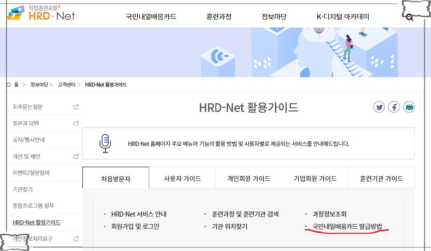
Task: Click the 회원가입 및 로그인 link
Action: (136, 226)
